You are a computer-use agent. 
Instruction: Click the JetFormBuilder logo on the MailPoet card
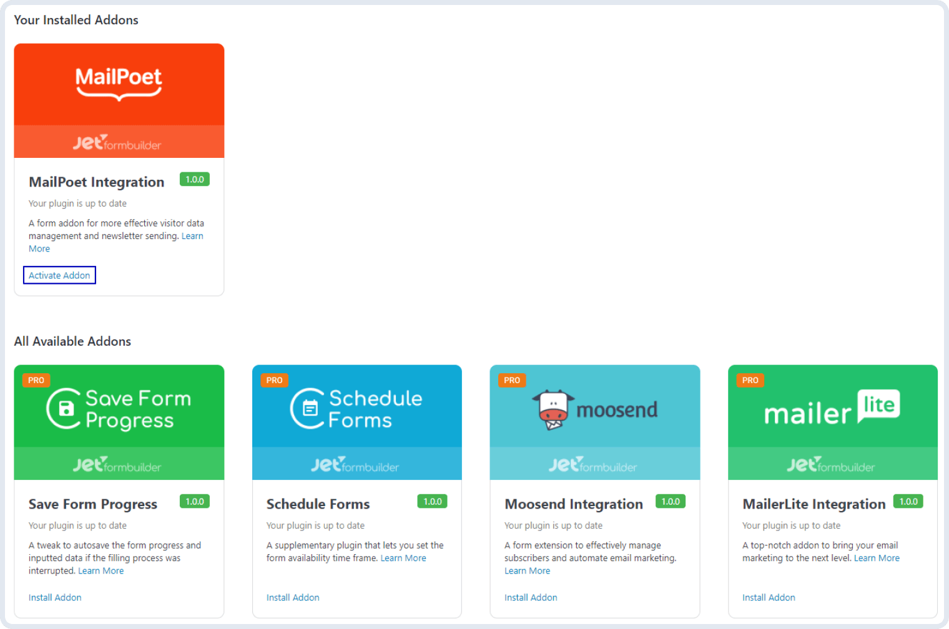[x=118, y=142]
